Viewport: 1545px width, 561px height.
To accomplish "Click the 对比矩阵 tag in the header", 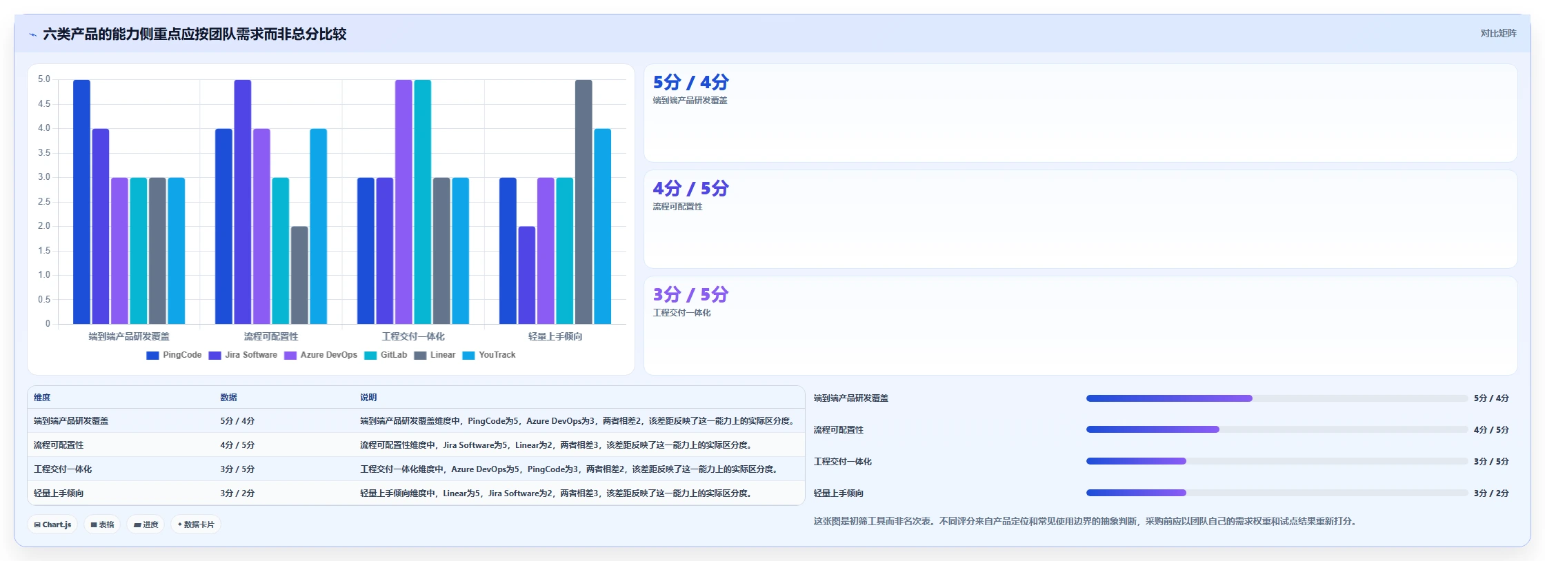I will click(1498, 33).
